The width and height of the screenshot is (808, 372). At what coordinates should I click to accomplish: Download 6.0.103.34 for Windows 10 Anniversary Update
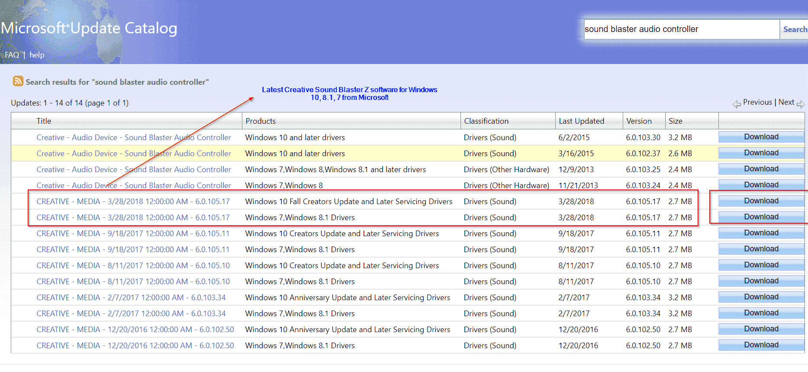(761, 297)
